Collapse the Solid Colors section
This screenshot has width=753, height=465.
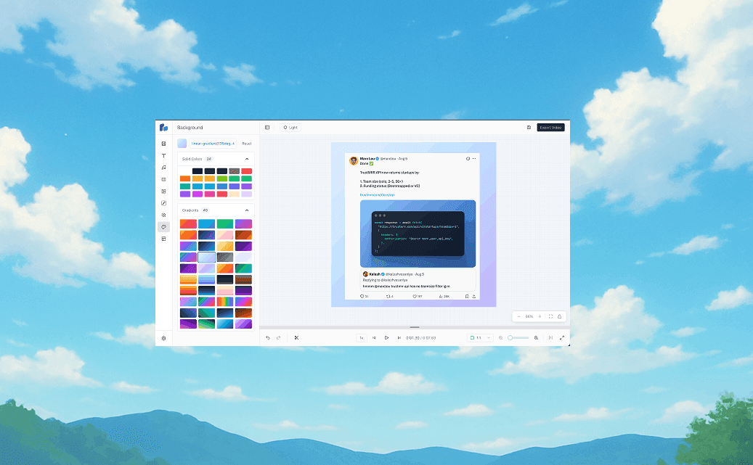click(247, 159)
